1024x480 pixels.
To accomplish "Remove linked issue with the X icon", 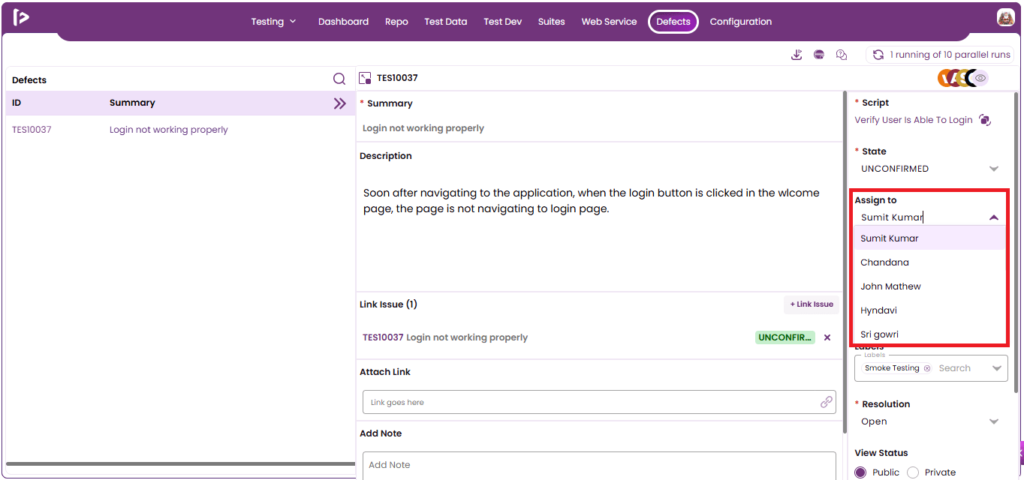I will 827,337.
